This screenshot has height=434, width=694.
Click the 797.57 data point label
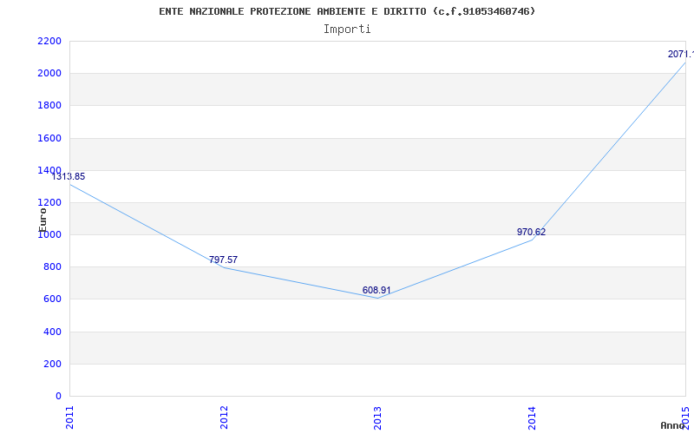223,260
